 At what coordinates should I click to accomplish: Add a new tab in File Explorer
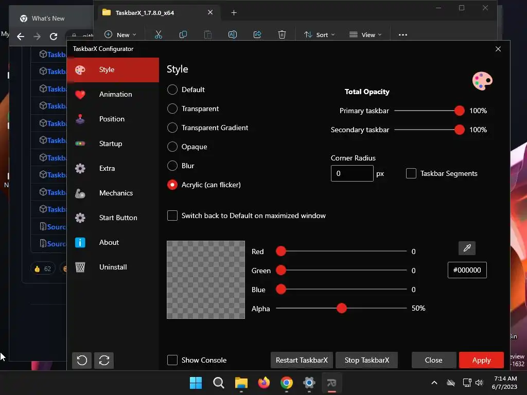(x=234, y=13)
